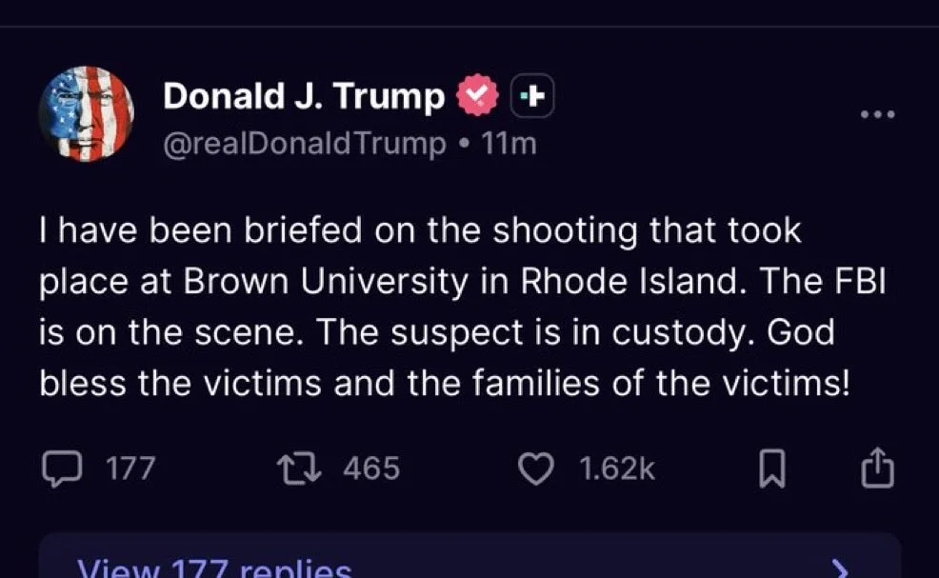The width and height of the screenshot is (939, 578).
Task: Tap the plus follow icon beside the badge
Action: (533, 95)
